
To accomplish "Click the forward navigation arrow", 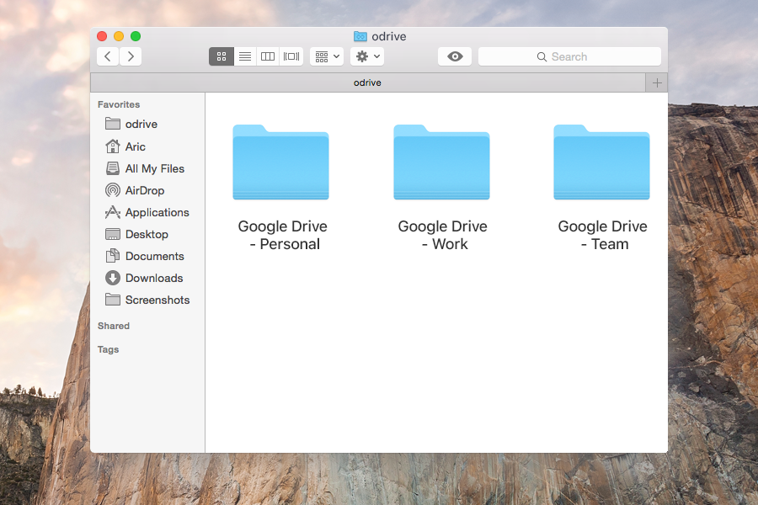I will pyautogui.click(x=129, y=56).
